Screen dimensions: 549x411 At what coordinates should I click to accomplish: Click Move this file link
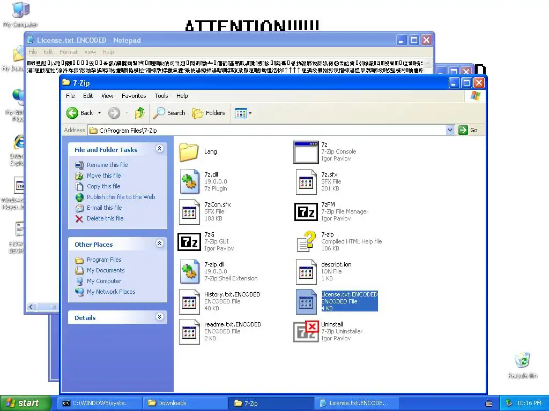[x=103, y=176]
